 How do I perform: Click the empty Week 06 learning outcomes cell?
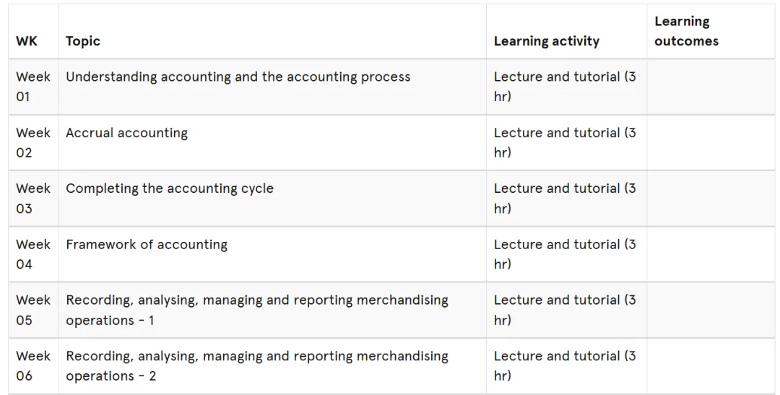tap(711, 365)
